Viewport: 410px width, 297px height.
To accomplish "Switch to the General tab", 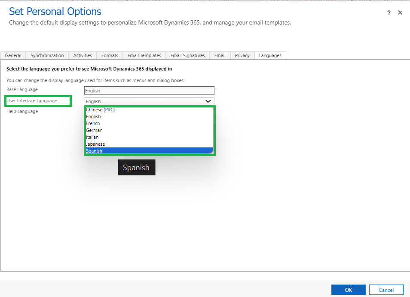I will 13,55.
